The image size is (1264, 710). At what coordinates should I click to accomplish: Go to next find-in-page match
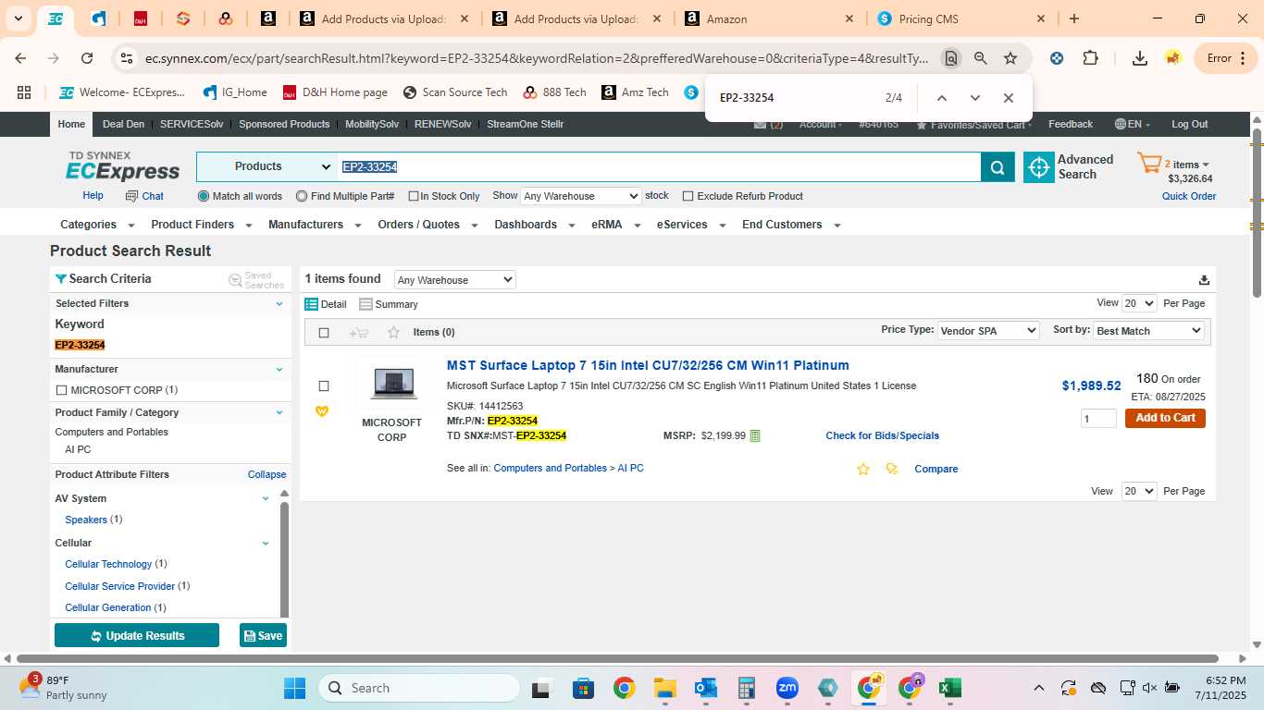pyautogui.click(x=974, y=98)
